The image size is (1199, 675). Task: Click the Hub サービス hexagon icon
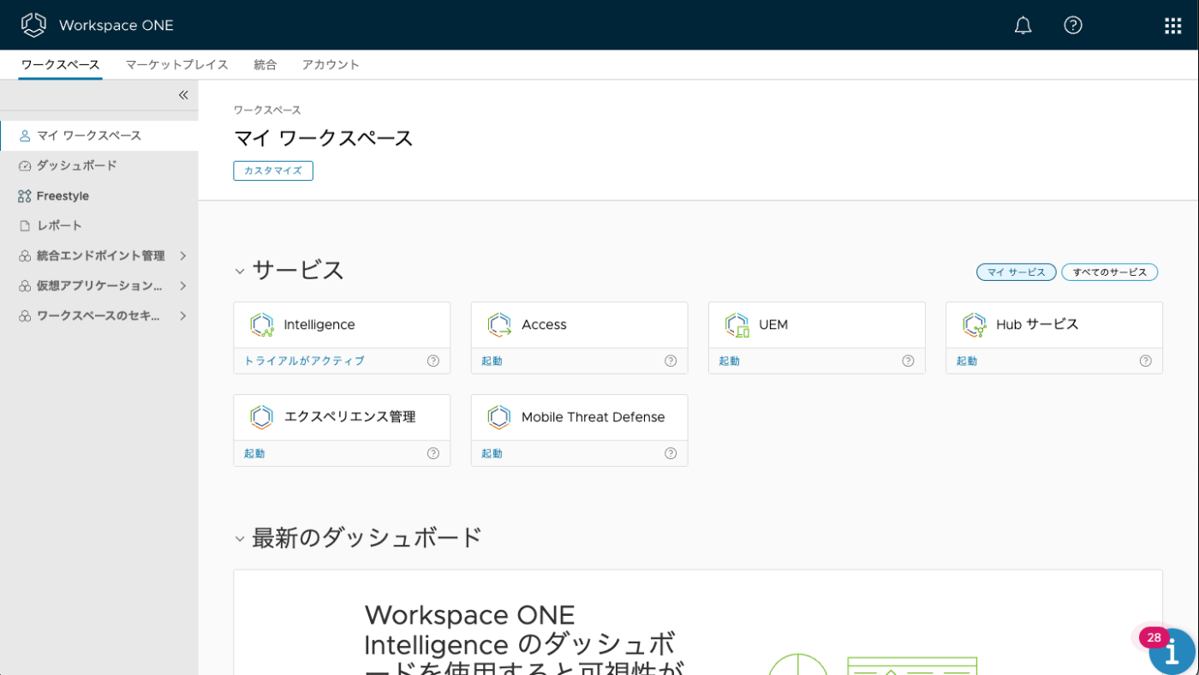coord(975,325)
